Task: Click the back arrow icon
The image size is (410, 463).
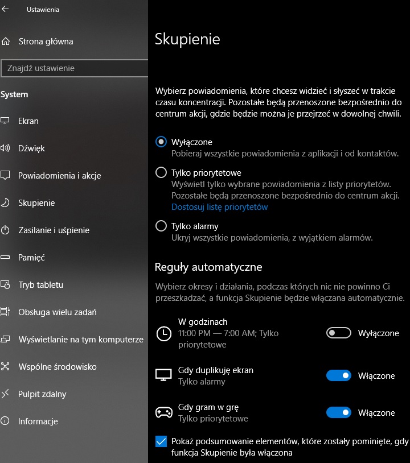Action: pyautogui.click(x=5, y=9)
